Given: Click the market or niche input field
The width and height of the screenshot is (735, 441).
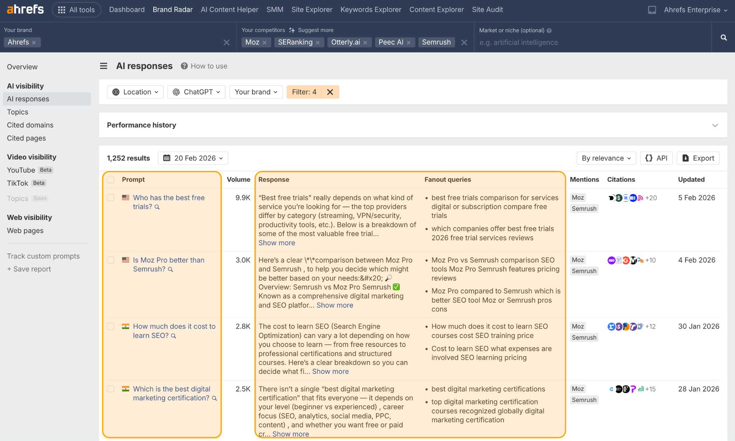Looking at the screenshot, I should 556,42.
